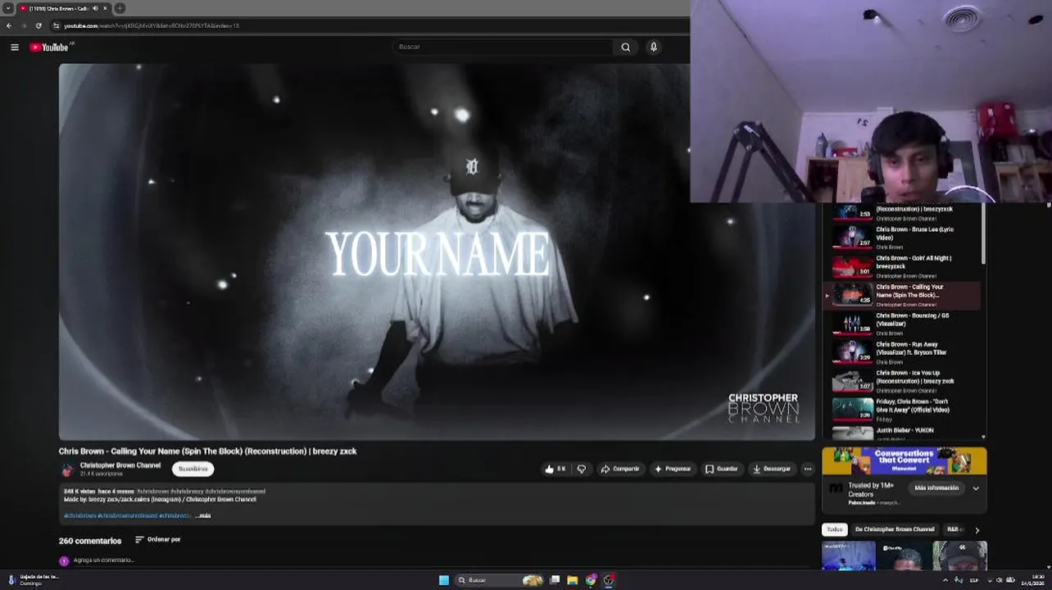Show more filter chips with right arrow
This screenshot has height=590, width=1052.
point(977,530)
